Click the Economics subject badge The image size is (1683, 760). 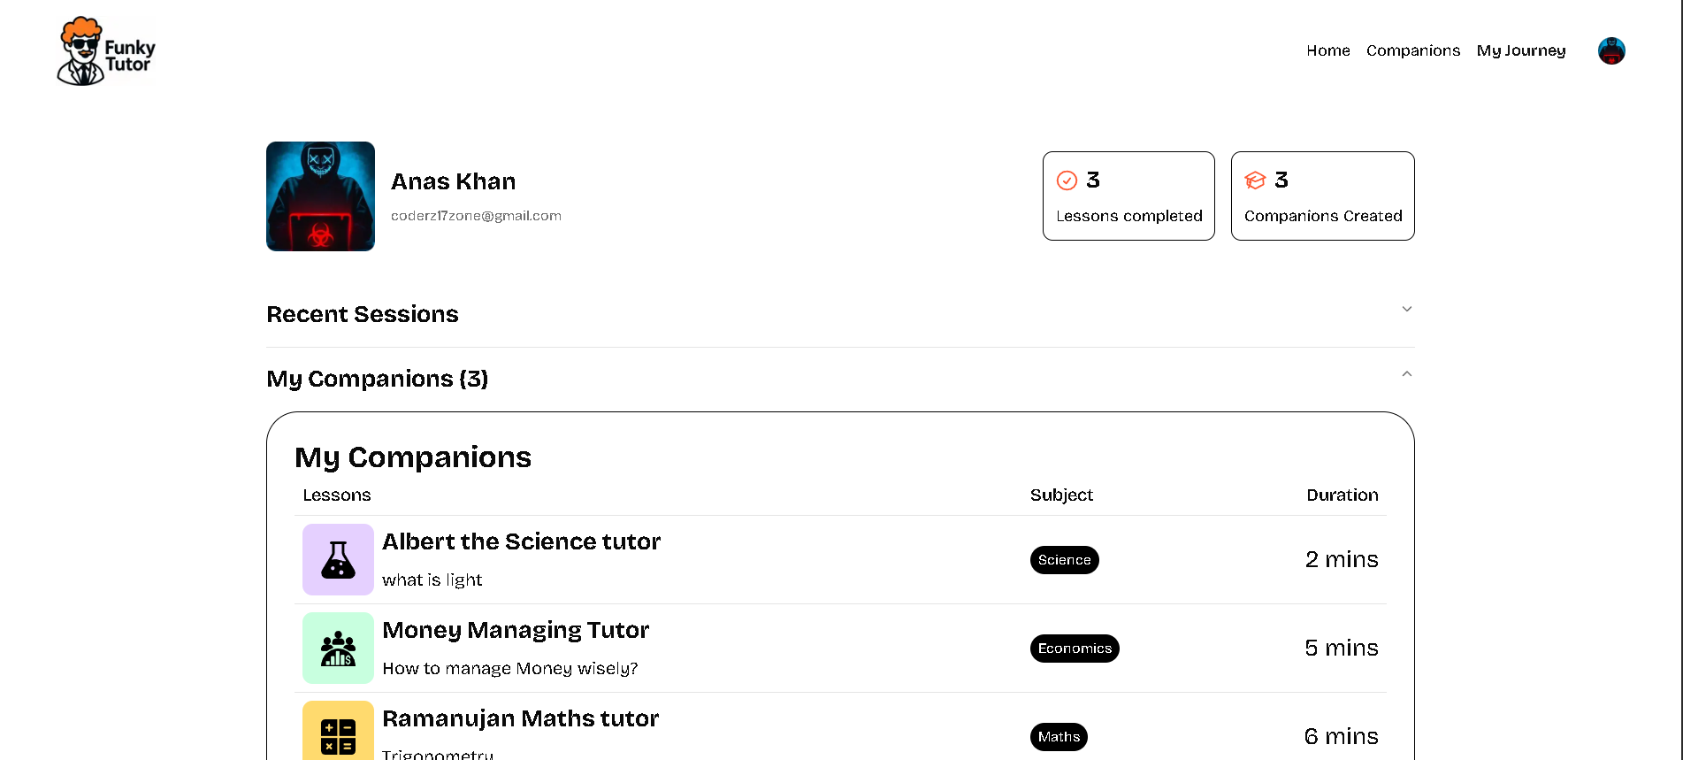[x=1075, y=649]
